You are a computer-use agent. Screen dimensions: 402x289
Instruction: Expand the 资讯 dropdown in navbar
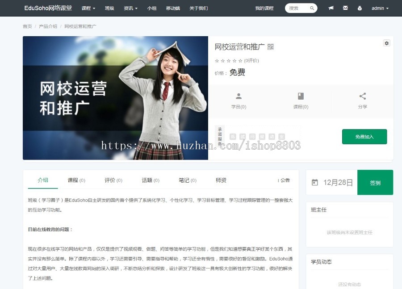(131, 8)
